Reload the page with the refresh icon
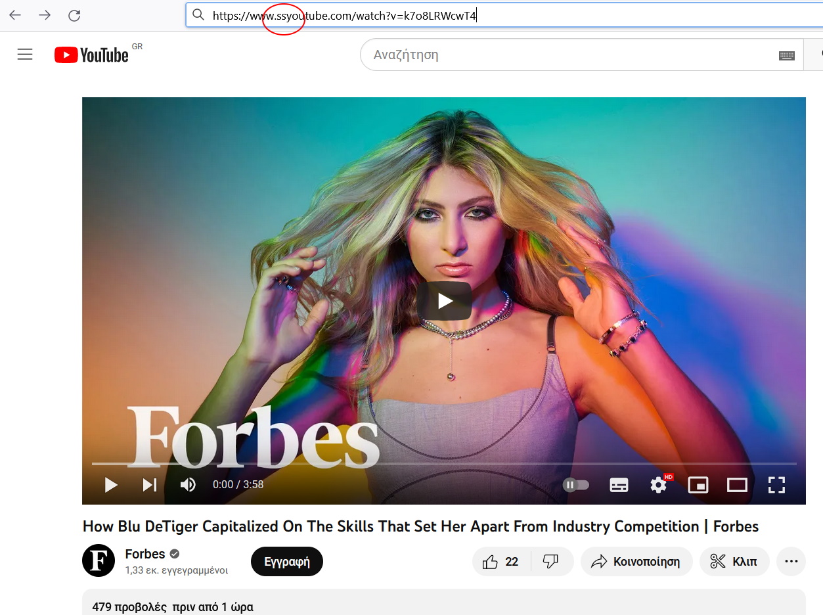Screen dimensions: 823x615 click(74, 15)
